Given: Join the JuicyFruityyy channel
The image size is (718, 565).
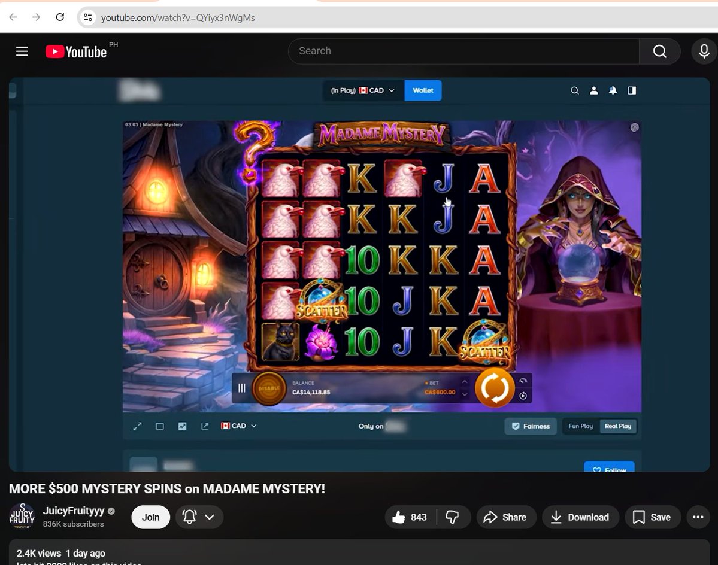Looking at the screenshot, I should [151, 517].
